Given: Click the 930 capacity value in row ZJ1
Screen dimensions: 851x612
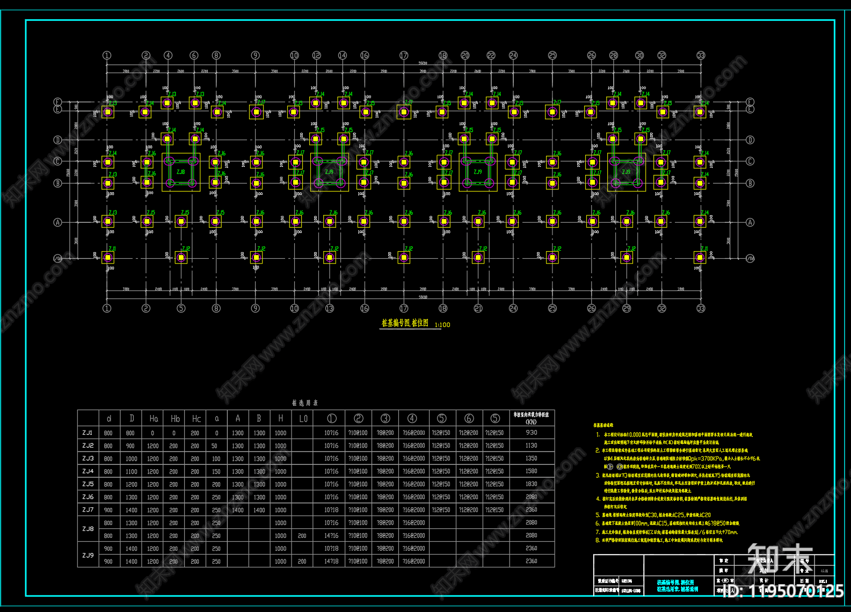Looking at the screenshot, I should point(532,433).
